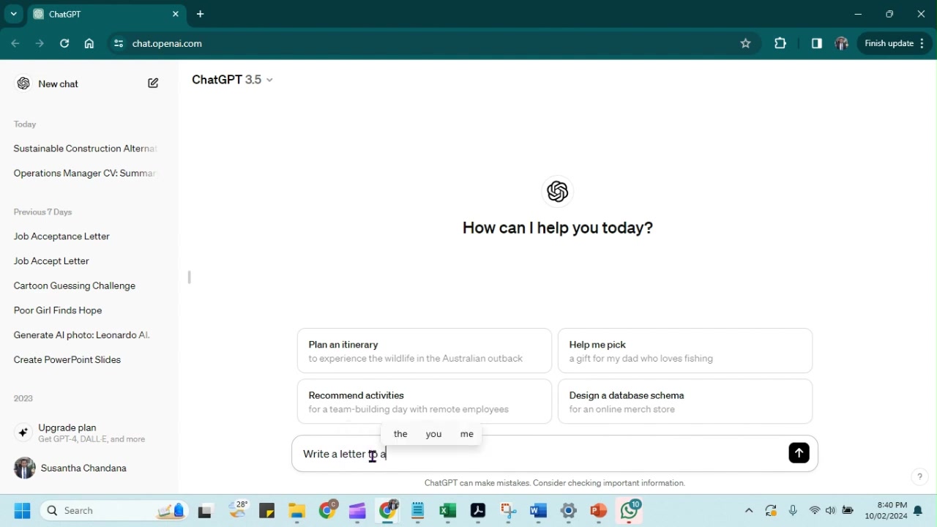
Task: Collapse the sidebar using the handle
Action: coord(190,277)
